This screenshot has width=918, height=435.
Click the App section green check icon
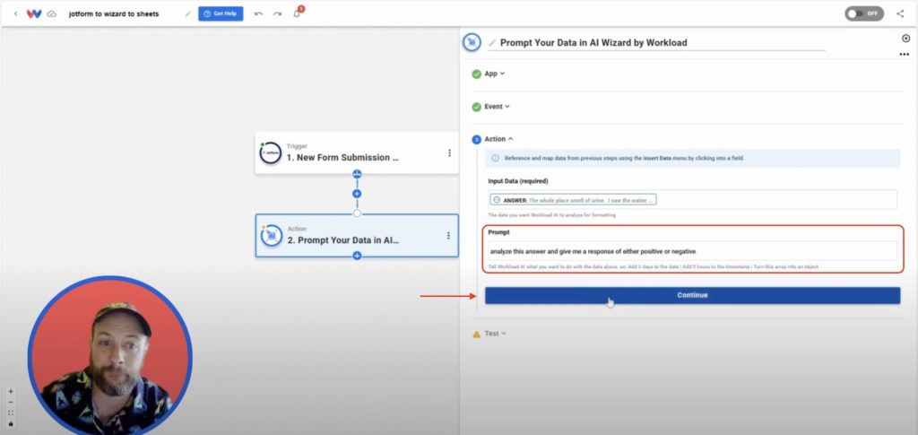click(477, 74)
